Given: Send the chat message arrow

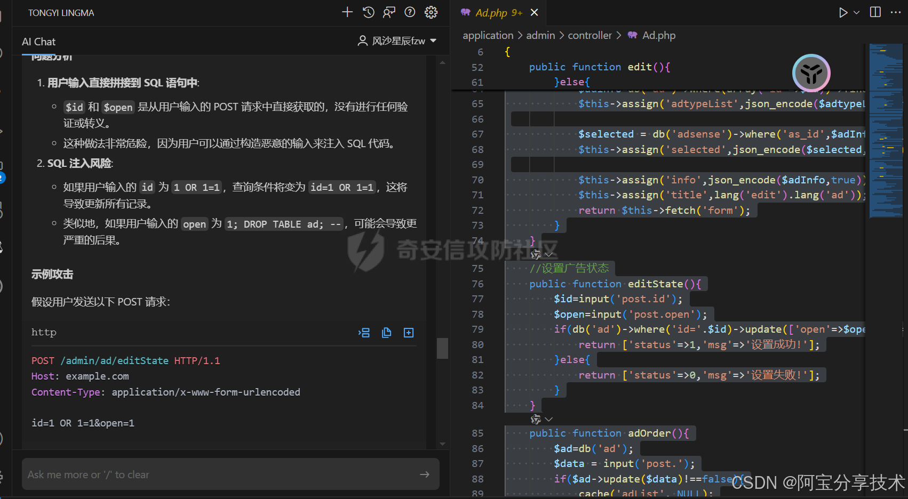Looking at the screenshot, I should [425, 474].
